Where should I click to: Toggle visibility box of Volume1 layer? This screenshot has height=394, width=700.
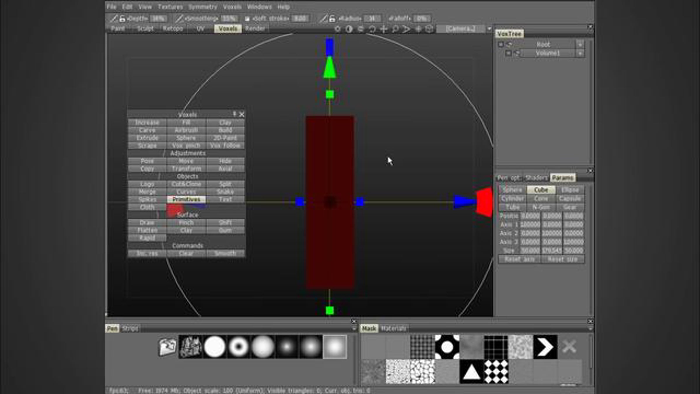(508, 53)
